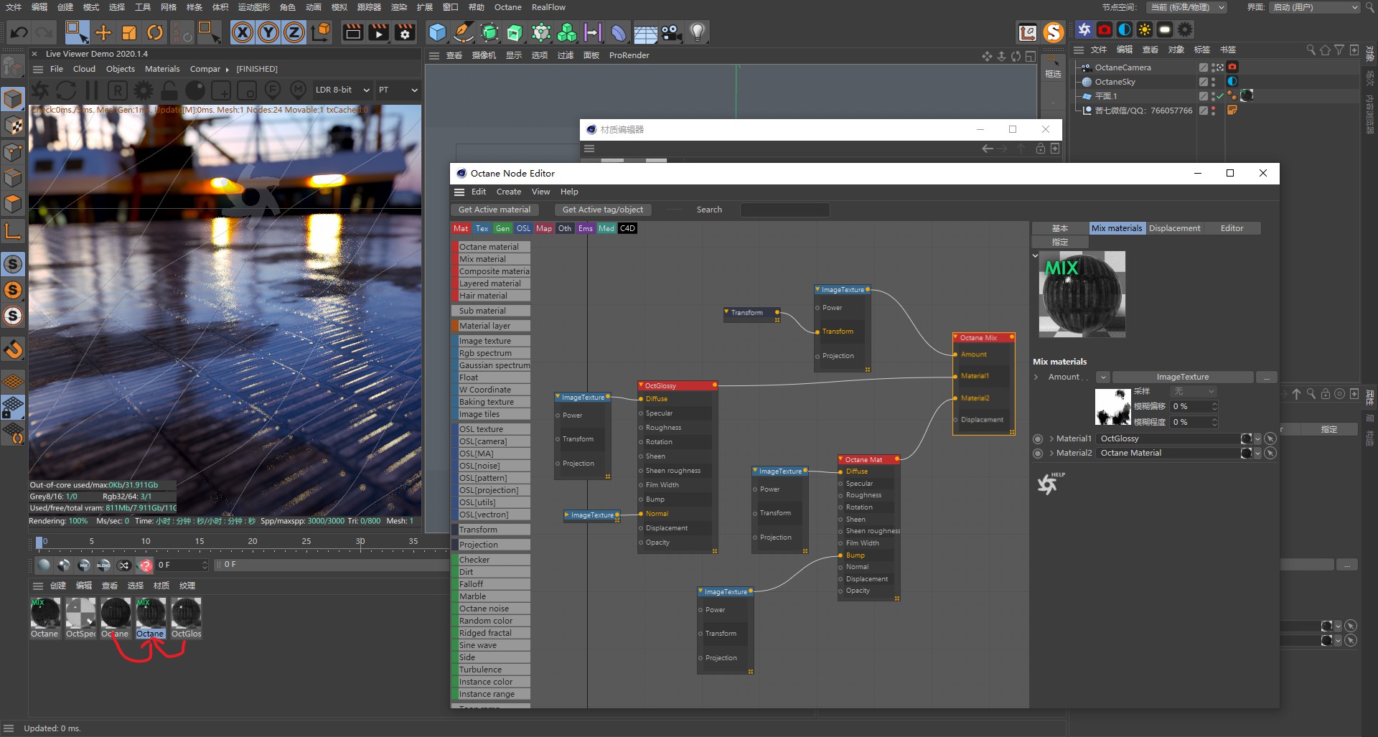Screen dimensions: 1378x737
Task: Click Image texture in the node list
Action: tap(490, 341)
